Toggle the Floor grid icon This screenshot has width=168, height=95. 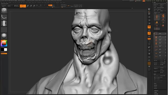pyautogui.click(x=149, y=30)
